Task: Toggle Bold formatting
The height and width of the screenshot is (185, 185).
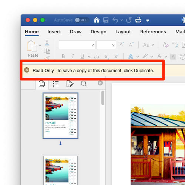Action: (x=63, y=56)
